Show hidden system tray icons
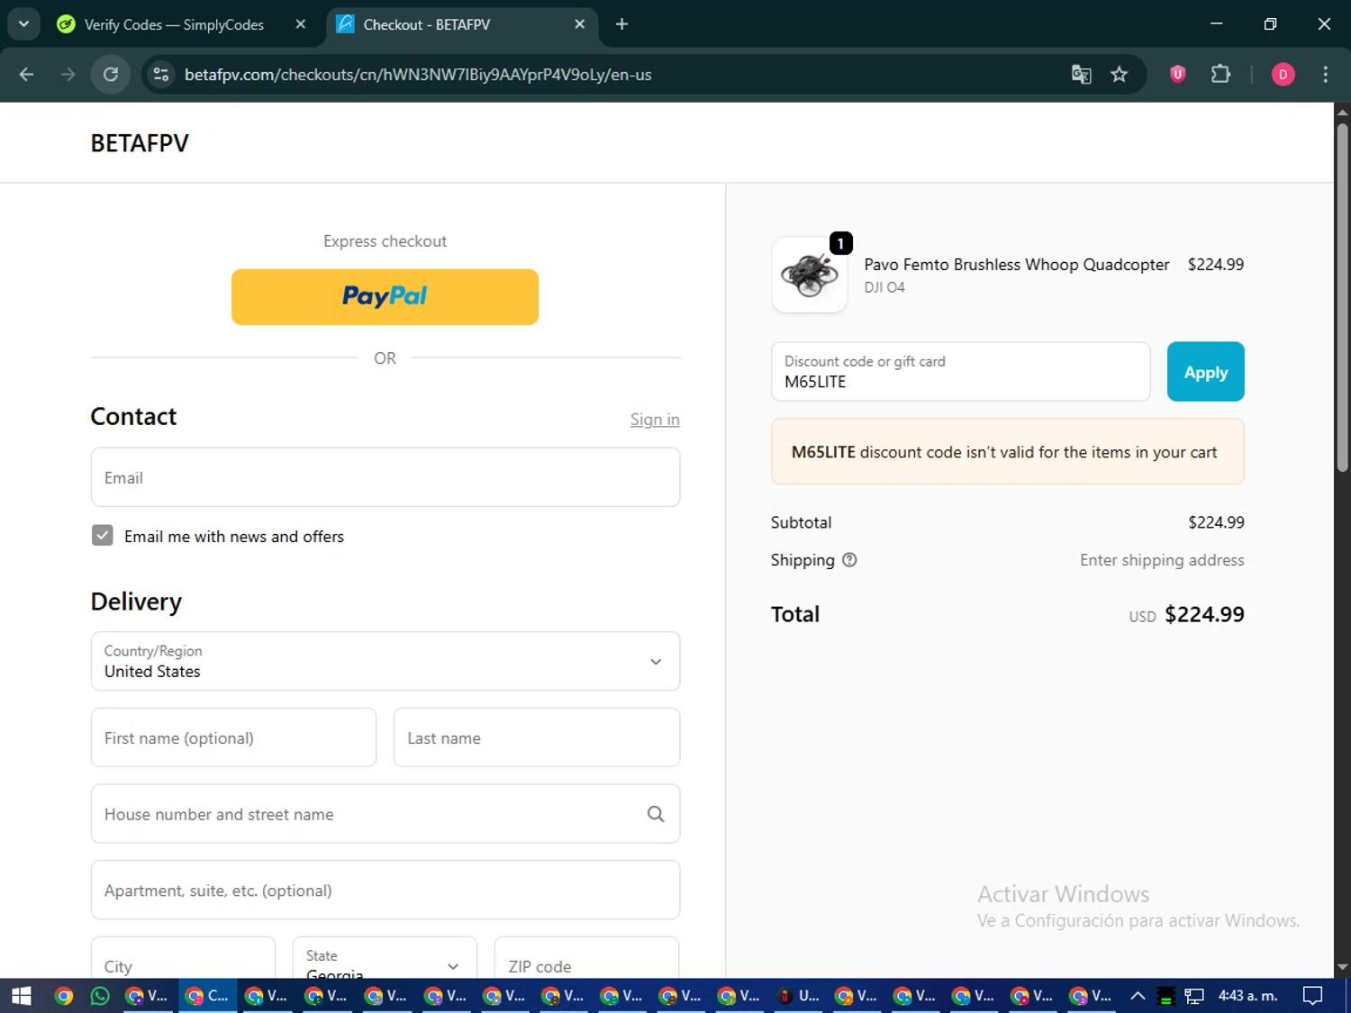 1138,996
